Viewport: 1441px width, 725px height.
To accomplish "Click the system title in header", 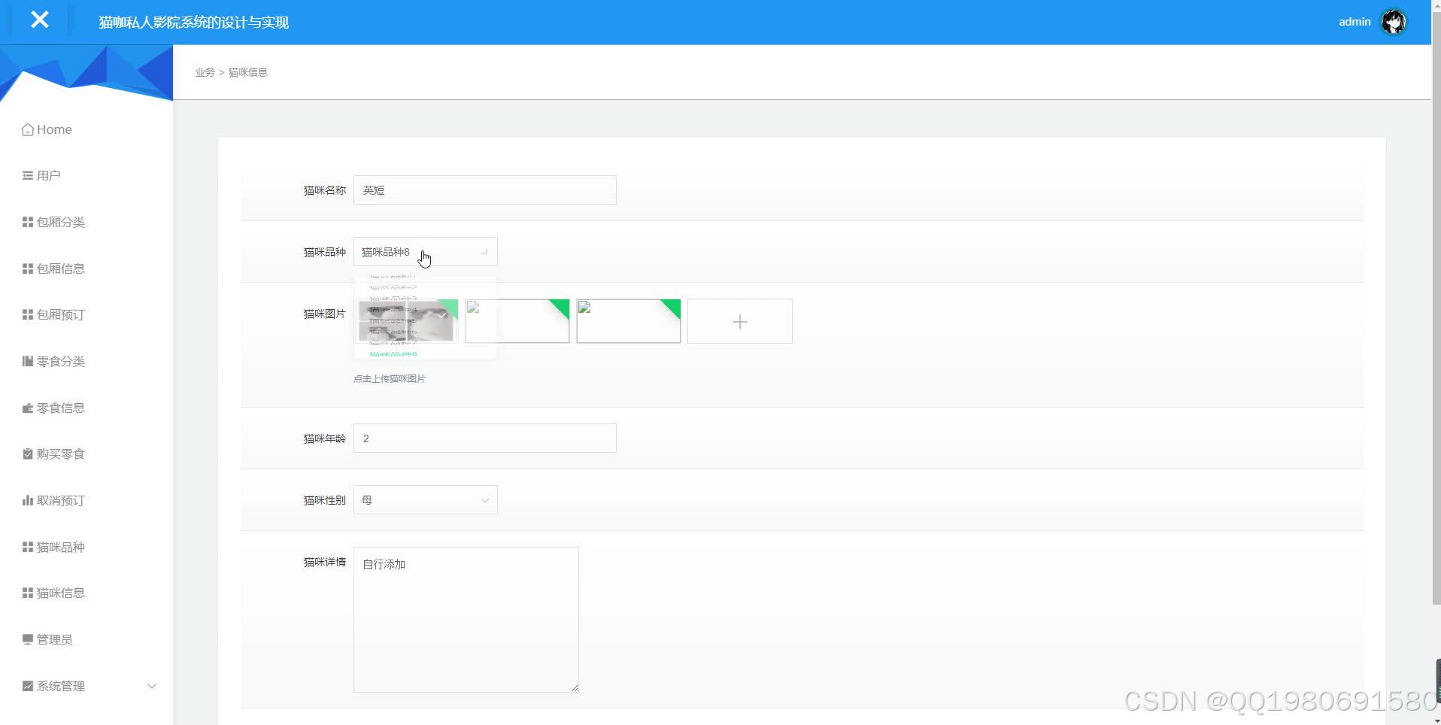I will [194, 23].
